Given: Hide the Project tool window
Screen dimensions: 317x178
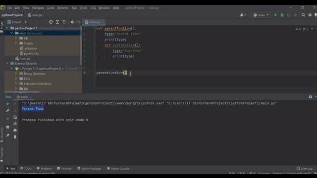Looking at the screenshot, I should coord(79,22).
